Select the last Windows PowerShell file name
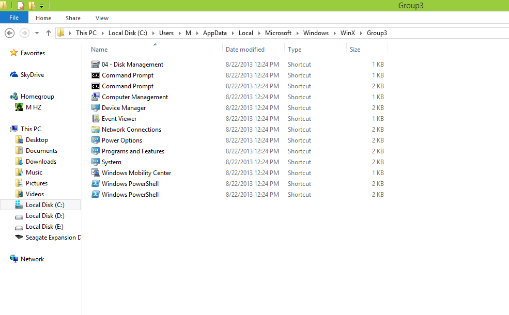This screenshot has width=509, height=315. coord(130,195)
